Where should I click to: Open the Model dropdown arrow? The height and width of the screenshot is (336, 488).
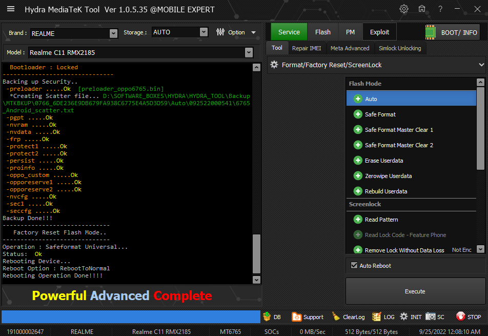[249, 53]
